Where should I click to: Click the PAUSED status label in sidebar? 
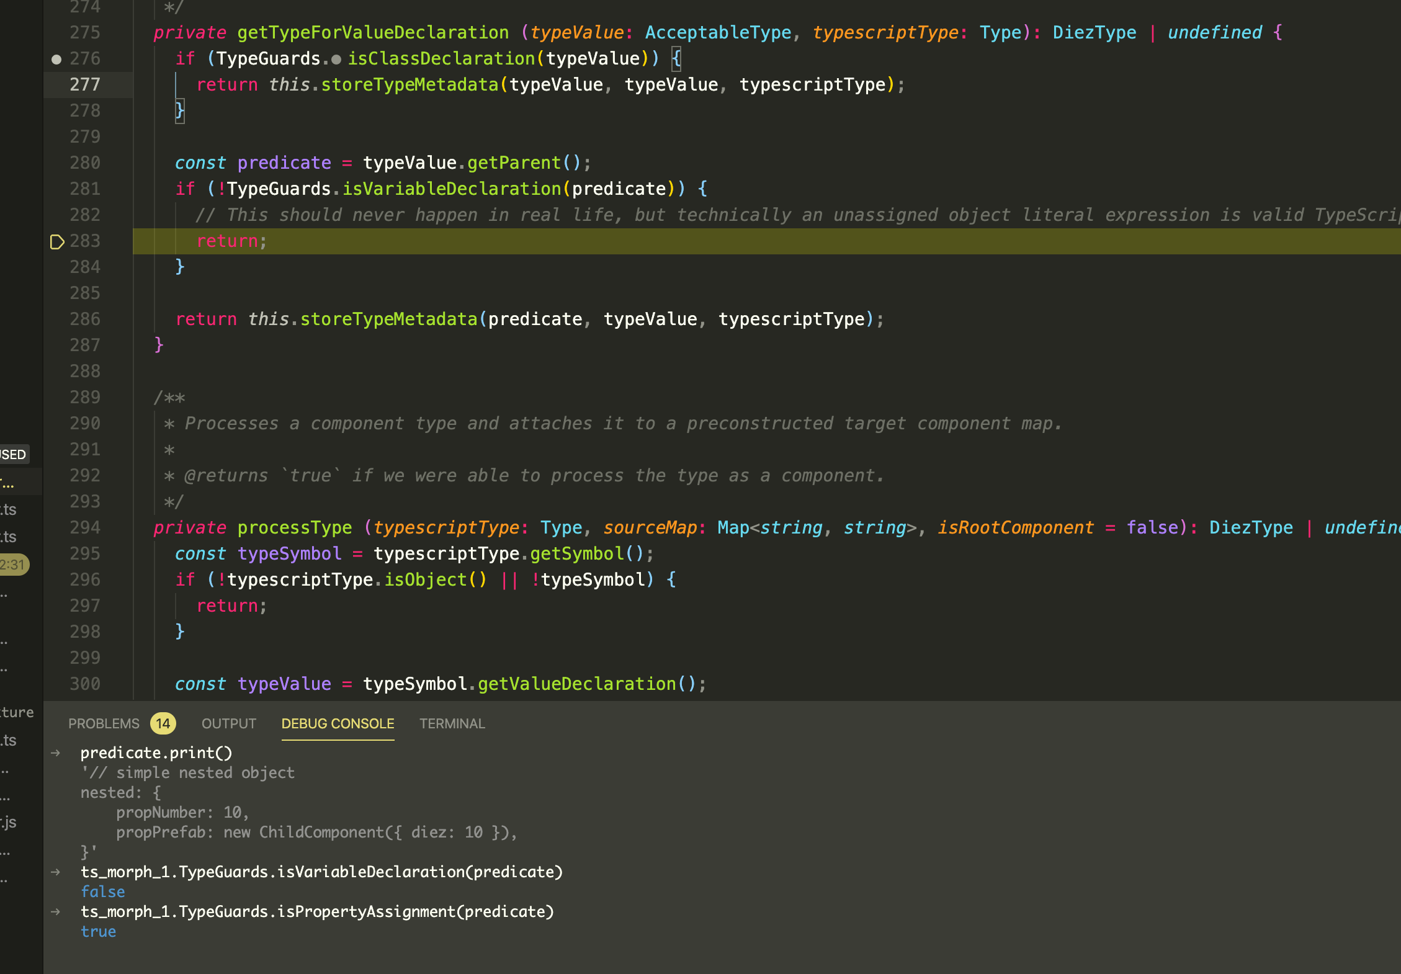[13, 454]
